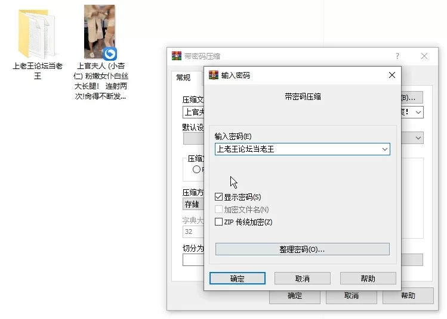Expand the 输入密码 field dropdown arrow
447x319 pixels.
tap(385, 149)
